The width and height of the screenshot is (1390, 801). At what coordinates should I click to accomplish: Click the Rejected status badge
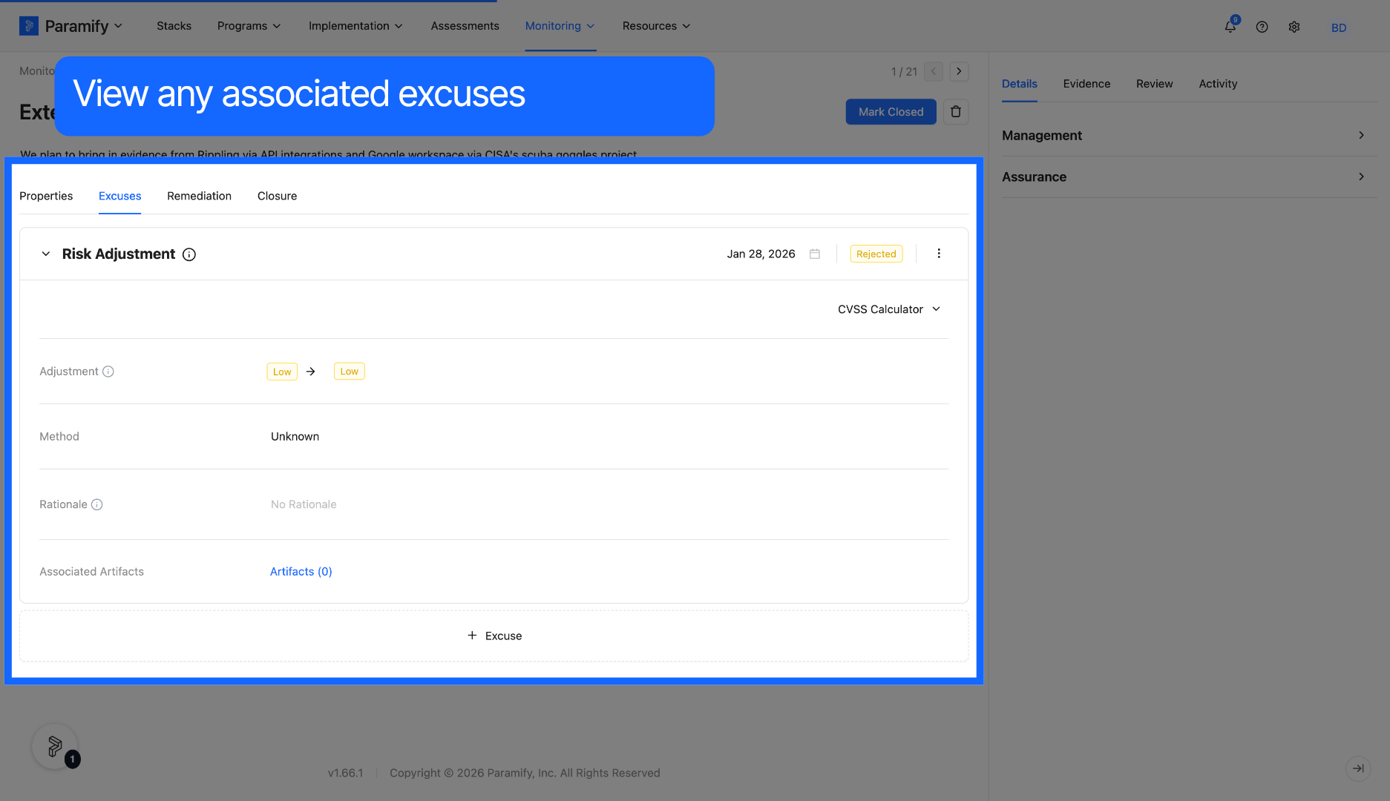click(x=876, y=254)
